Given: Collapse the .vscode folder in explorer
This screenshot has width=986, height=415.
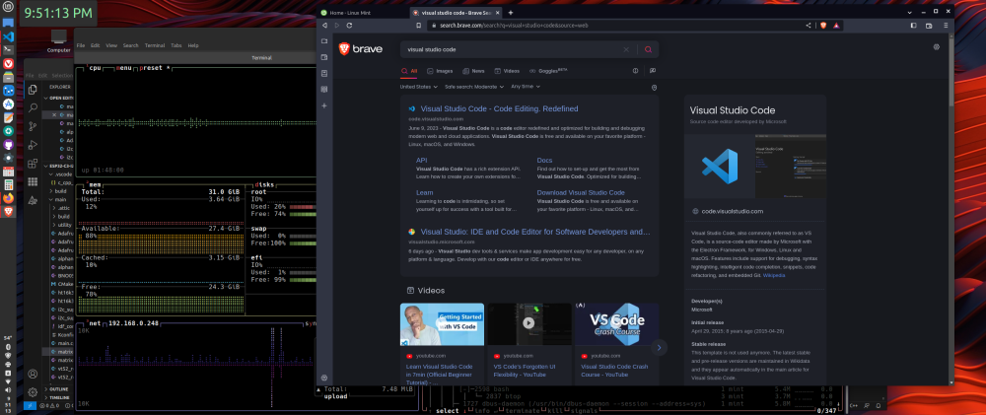Looking at the screenshot, I should [x=59, y=174].
